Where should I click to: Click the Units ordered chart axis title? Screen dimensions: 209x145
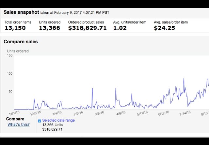pos(18,51)
